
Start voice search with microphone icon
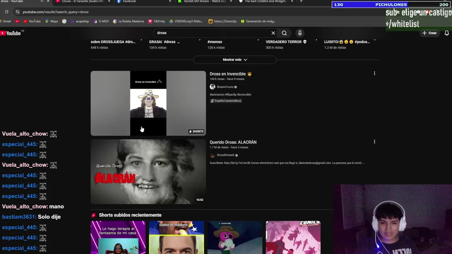click(300, 33)
